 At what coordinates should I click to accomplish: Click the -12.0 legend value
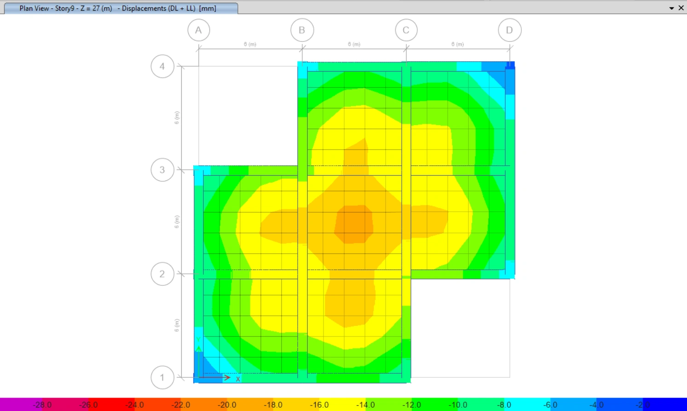411,405
